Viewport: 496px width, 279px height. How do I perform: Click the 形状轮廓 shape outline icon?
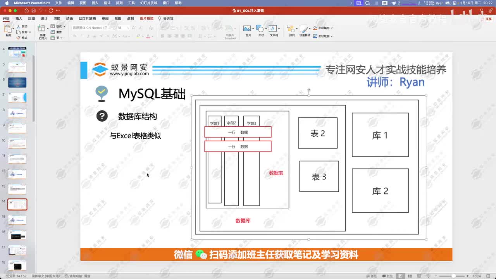point(315,36)
